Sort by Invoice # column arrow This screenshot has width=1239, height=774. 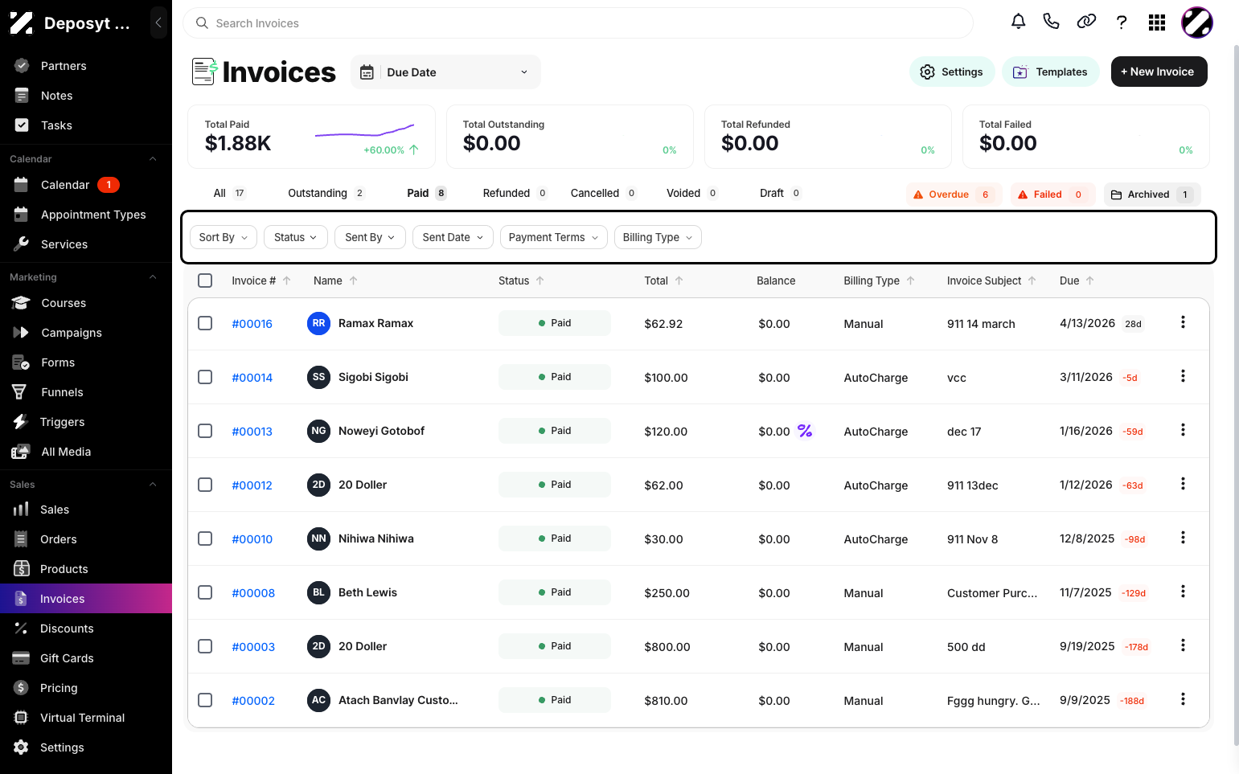[x=287, y=281]
